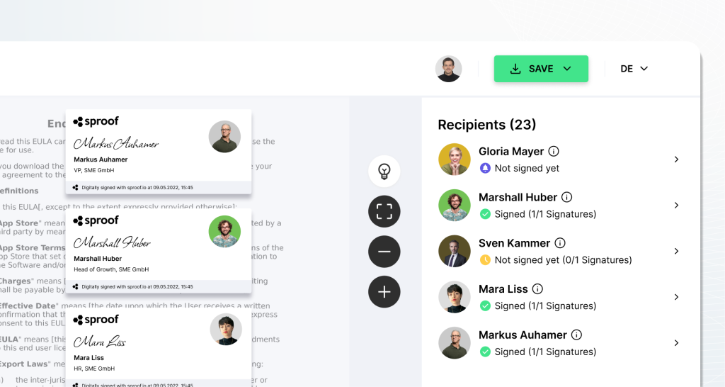This screenshot has height=387, width=725.
Task: Click Mara Liss signature card
Action: point(159,347)
